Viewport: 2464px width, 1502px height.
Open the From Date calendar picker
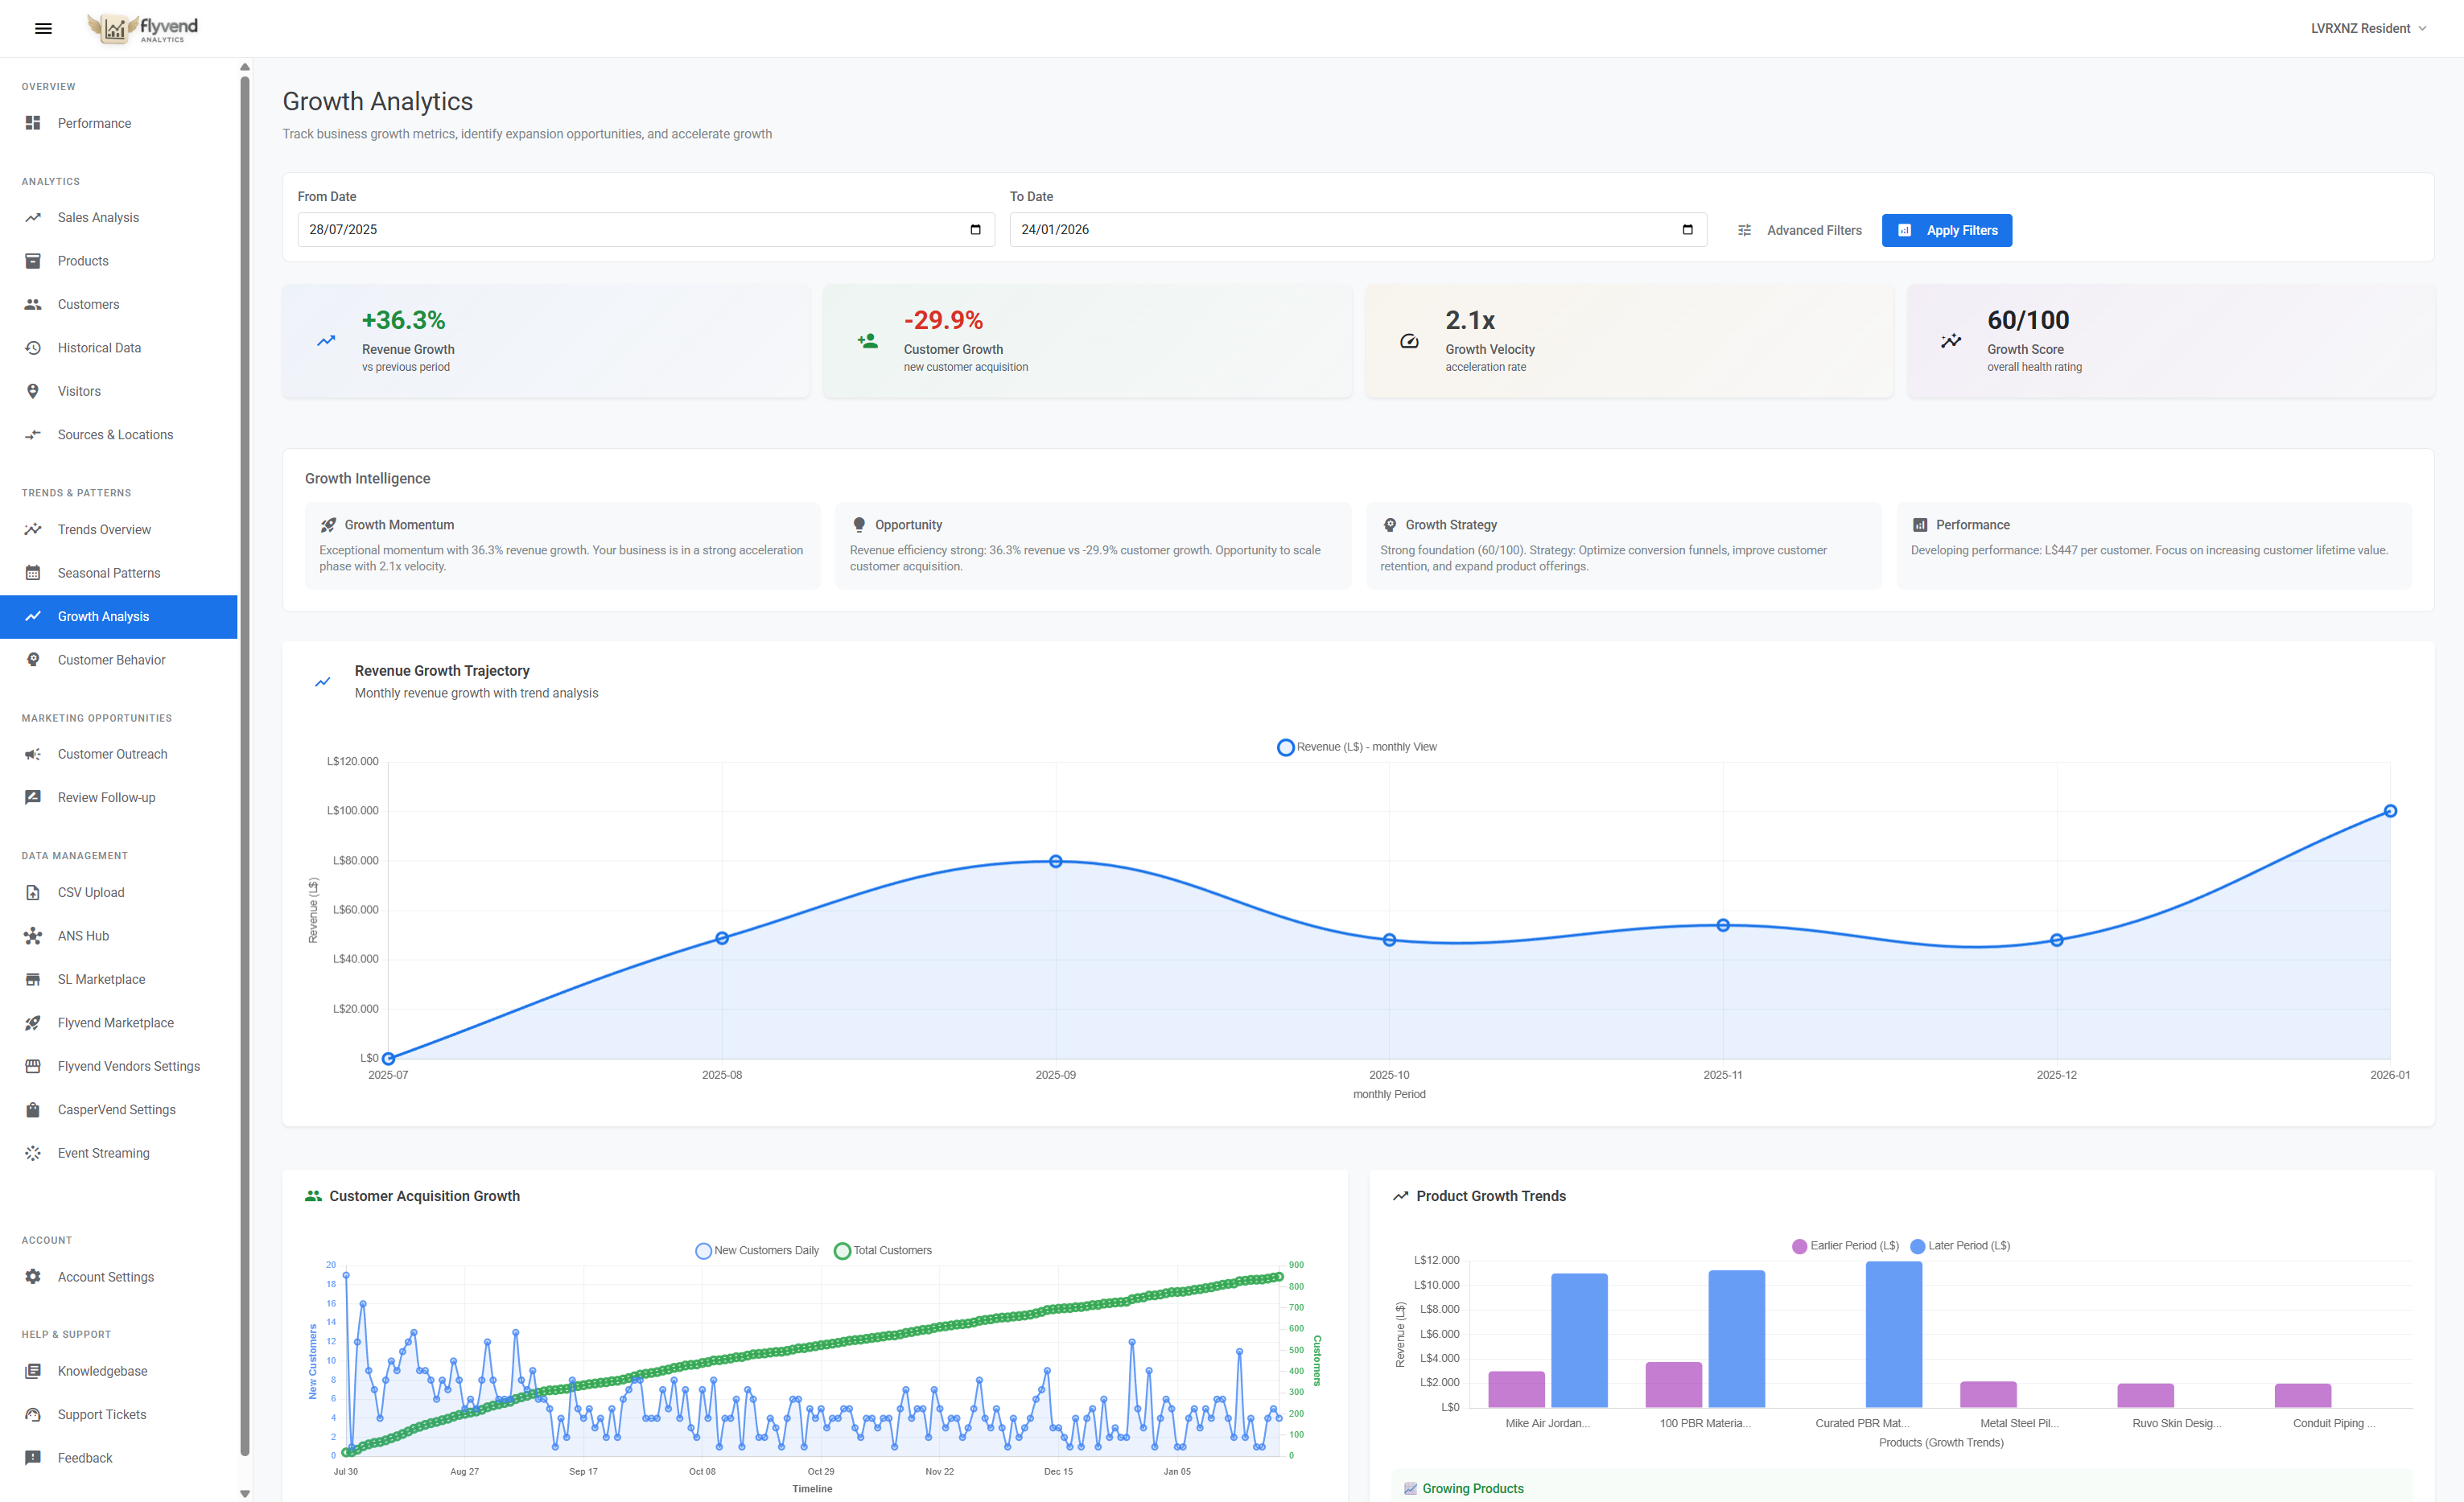976,229
